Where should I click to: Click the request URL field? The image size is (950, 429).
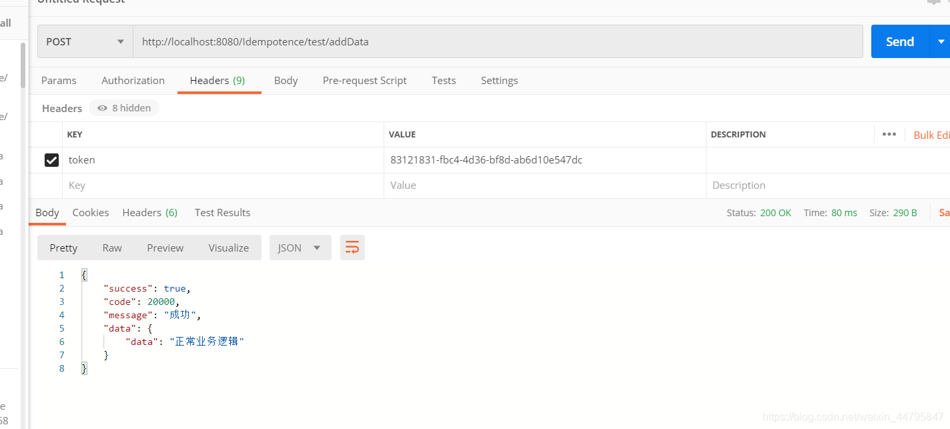click(498, 41)
